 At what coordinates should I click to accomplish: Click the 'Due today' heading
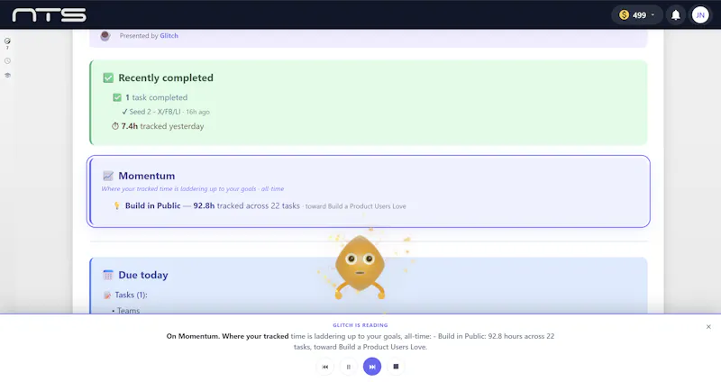(x=143, y=275)
